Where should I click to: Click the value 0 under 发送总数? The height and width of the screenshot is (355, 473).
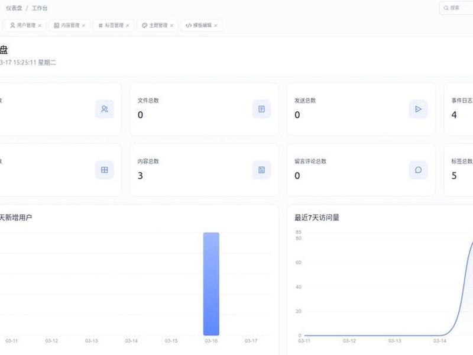[297, 115]
